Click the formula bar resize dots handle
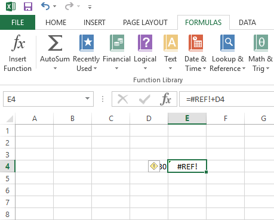The width and height of the screenshot is (274, 220). tap(103, 99)
